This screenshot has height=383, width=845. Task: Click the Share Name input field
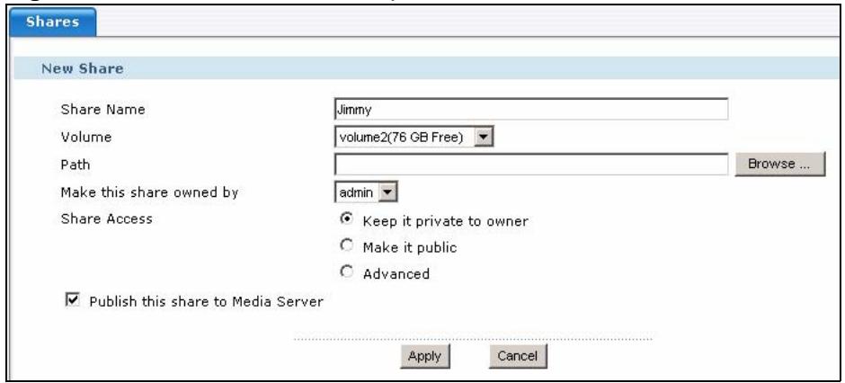point(530,110)
